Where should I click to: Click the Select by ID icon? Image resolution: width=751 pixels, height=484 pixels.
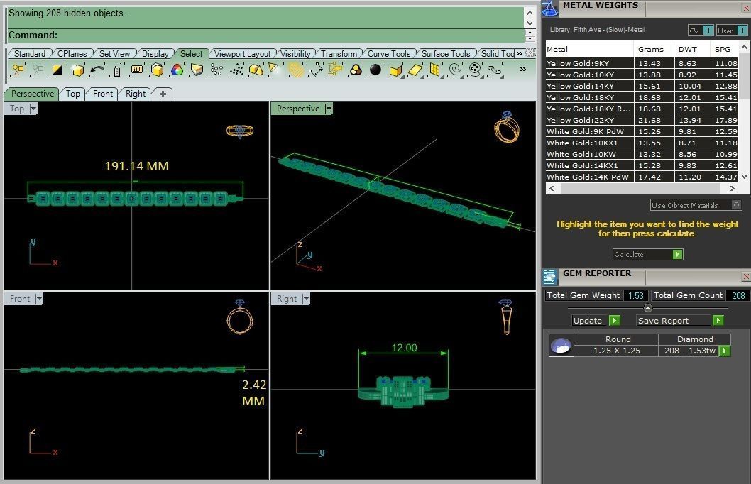click(137, 70)
